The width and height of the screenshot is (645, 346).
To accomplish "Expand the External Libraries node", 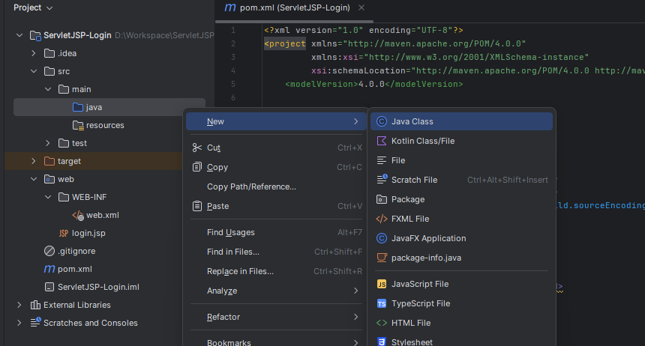I will (19, 305).
